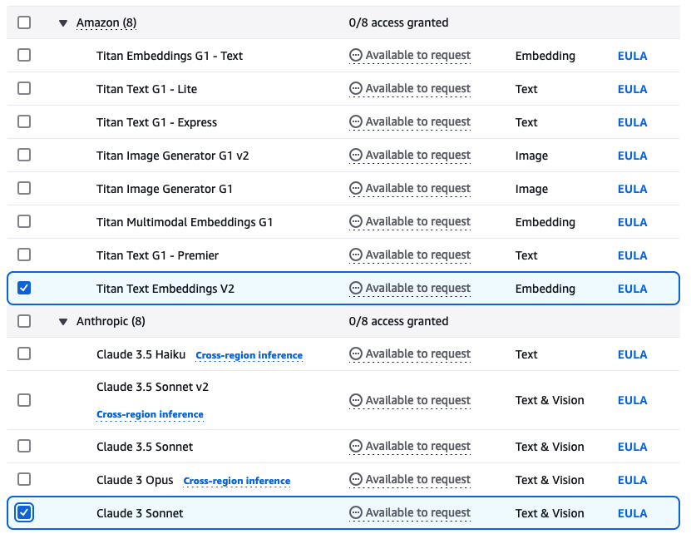Select all Amazon models checkbox
Screen dimensions: 691x534
tap(24, 22)
